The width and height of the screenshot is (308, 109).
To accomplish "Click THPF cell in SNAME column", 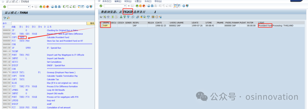I will pos(106,26).
